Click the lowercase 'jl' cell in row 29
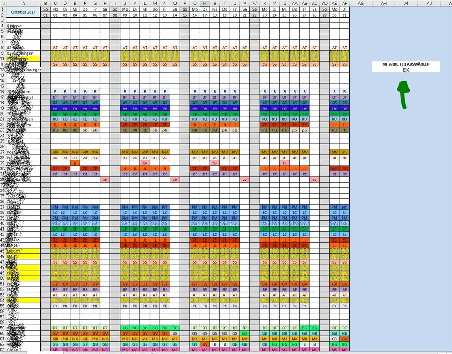 point(75,163)
